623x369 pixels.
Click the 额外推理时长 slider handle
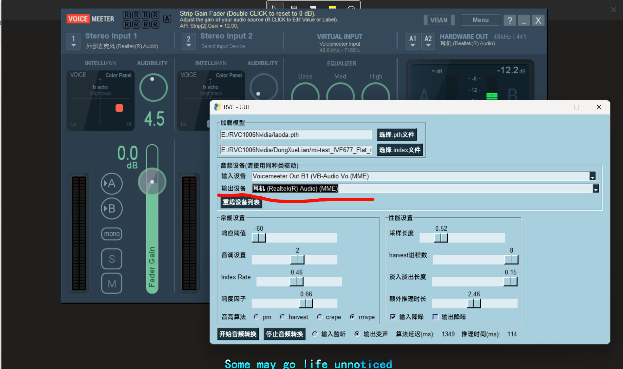tap(474, 303)
